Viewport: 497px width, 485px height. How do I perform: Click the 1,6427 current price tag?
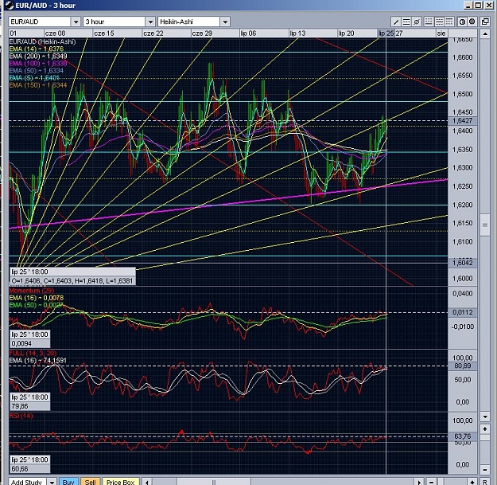pos(463,121)
